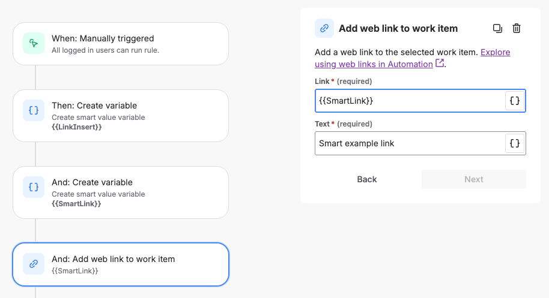Image resolution: width=549 pixels, height=298 pixels.
Task: Click curly braces icon beside "Then: Create variable"
Action: 34,110
